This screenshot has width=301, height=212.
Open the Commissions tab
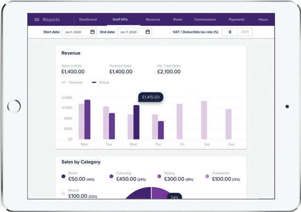pyautogui.click(x=205, y=20)
